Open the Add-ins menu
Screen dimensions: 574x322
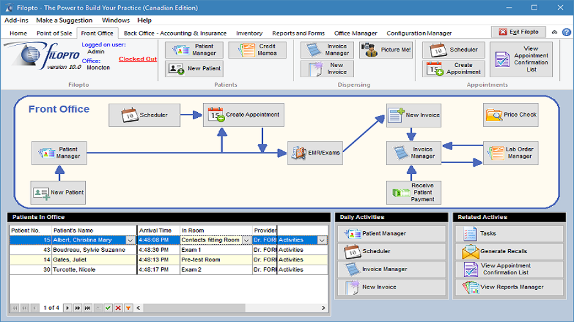16,21
